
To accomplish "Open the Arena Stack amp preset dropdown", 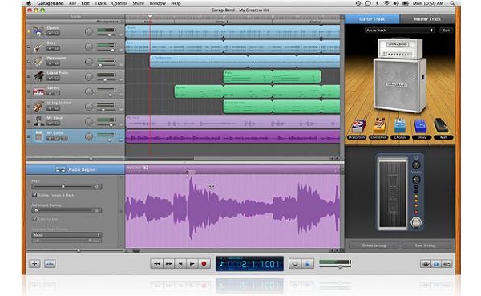I will (400, 30).
